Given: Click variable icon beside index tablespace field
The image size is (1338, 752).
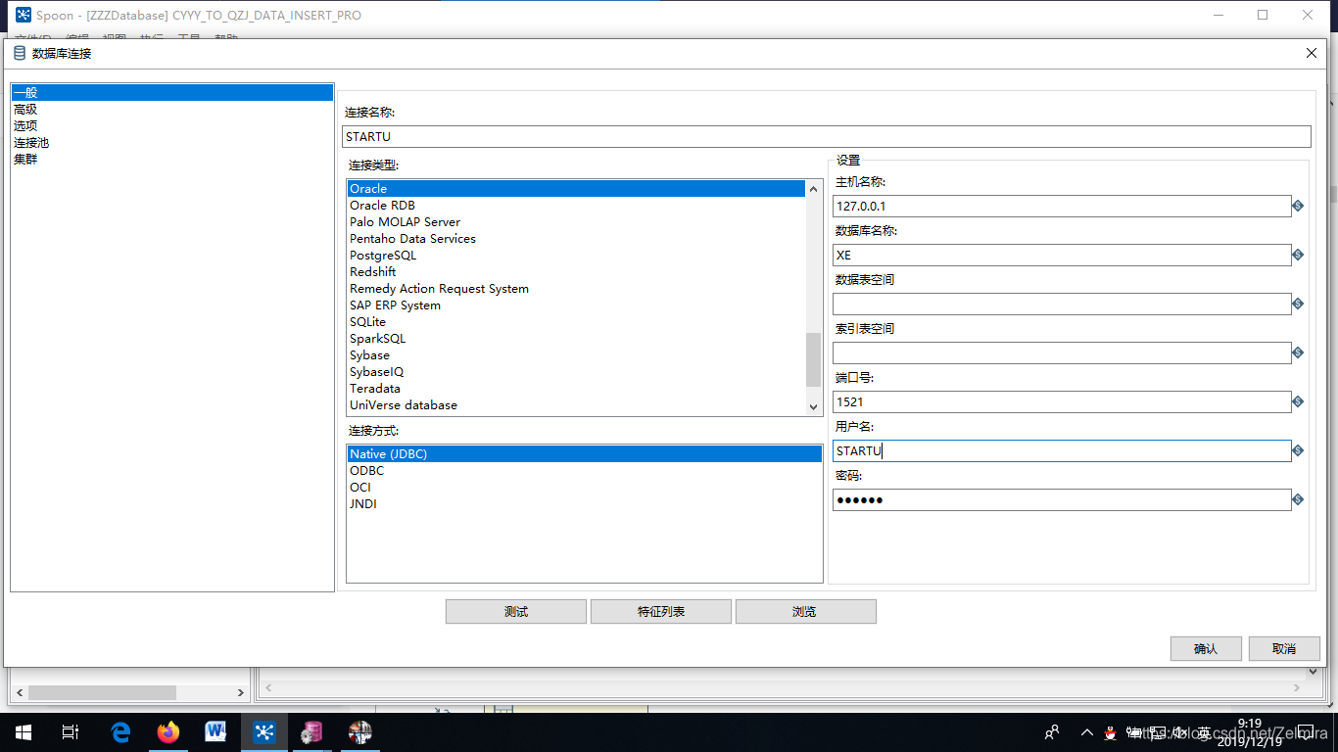Looking at the screenshot, I should pyautogui.click(x=1298, y=352).
